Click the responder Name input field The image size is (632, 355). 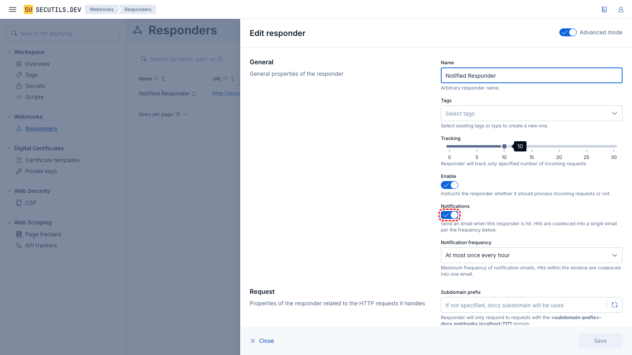tap(532, 75)
